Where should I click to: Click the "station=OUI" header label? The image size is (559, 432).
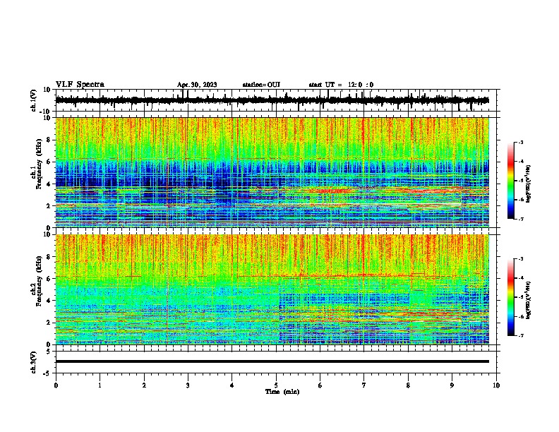261,85
